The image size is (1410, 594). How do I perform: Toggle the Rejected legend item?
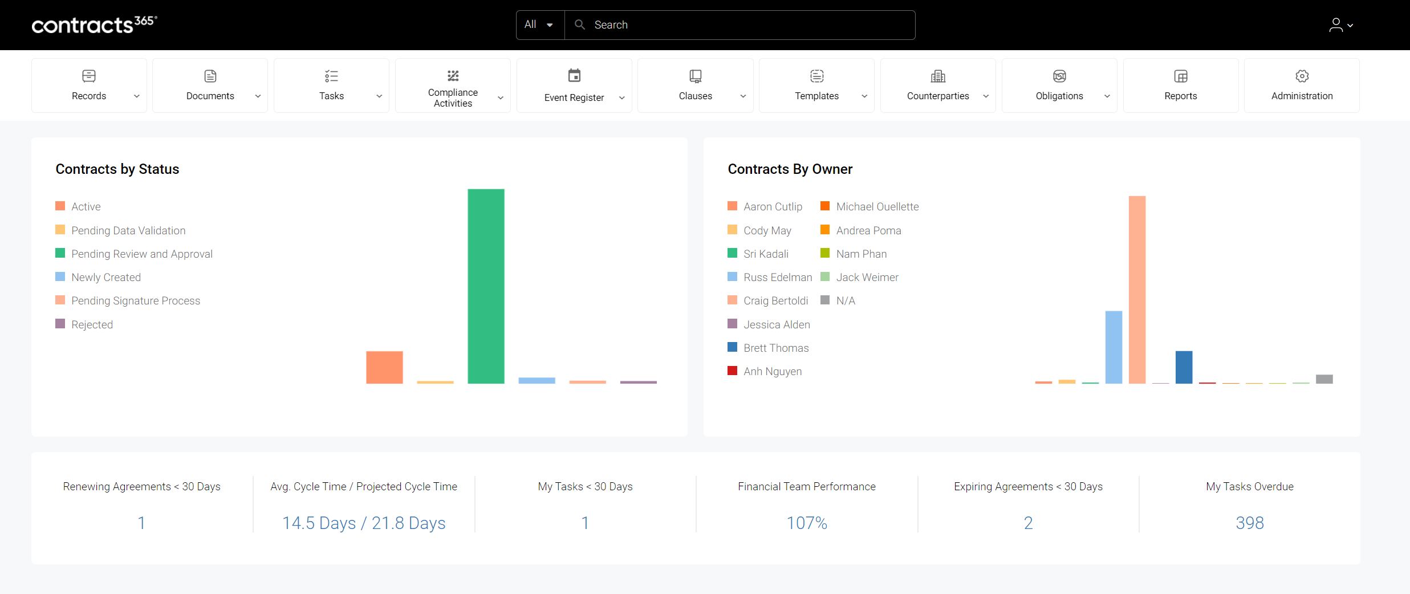tap(92, 324)
